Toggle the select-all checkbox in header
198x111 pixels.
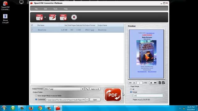click(32, 25)
